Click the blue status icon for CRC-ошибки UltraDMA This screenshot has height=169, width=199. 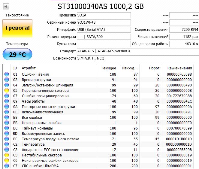pos(7,166)
